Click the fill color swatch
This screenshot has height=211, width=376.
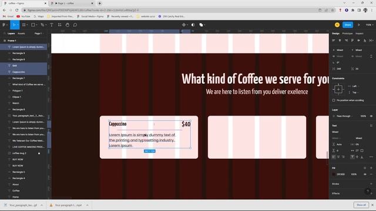pos(334,175)
